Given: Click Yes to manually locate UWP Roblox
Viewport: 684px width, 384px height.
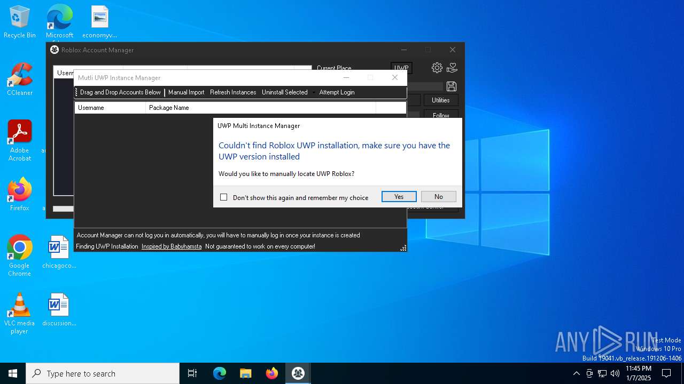Looking at the screenshot, I should pos(399,197).
